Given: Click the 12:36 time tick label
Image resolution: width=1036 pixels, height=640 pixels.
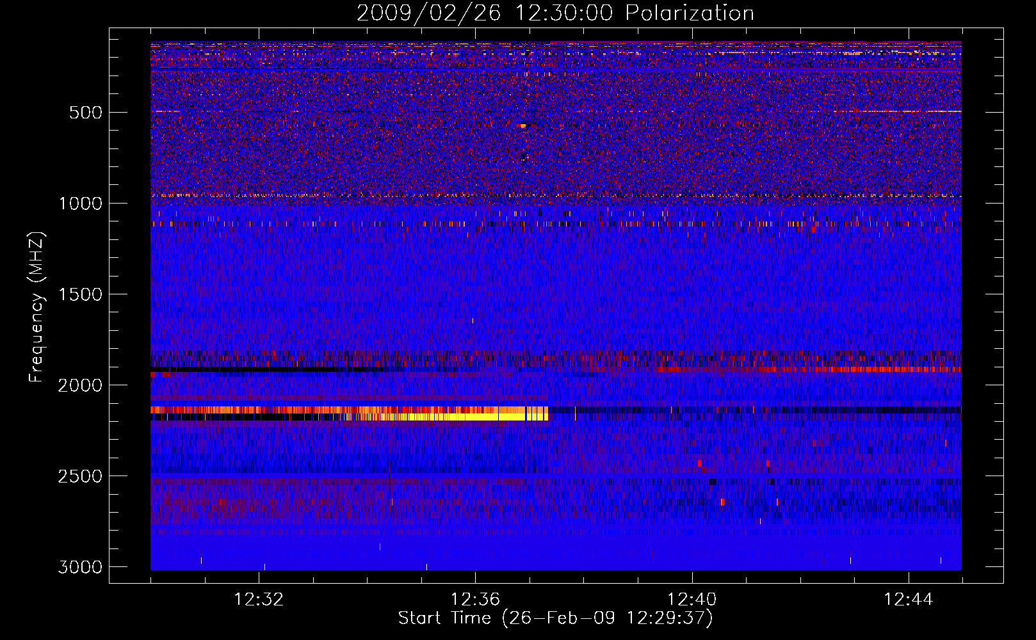Looking at the screenshot, I should [475, 600].
